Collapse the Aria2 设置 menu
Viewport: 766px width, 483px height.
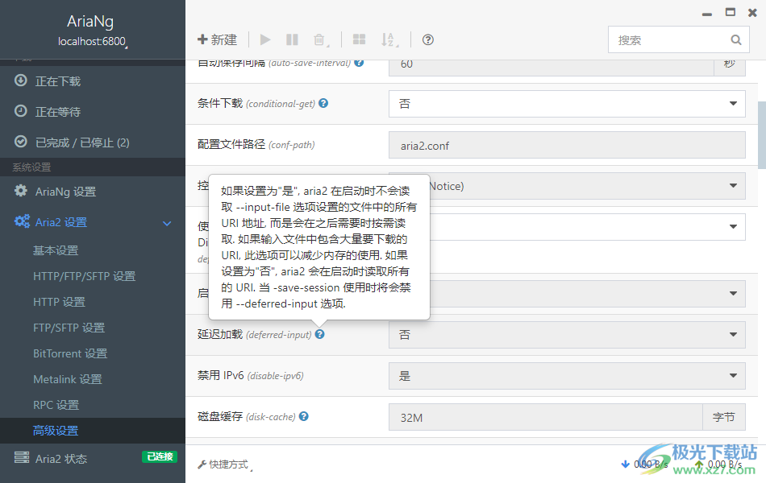[93, 222]
